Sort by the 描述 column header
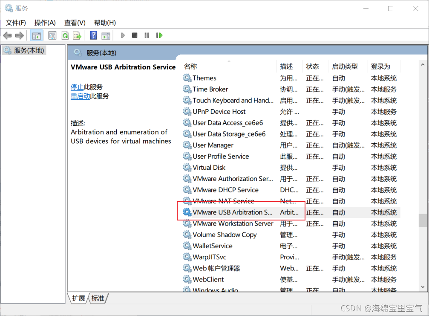The width and height of the screenshot is (429, 316). (290, 66)
